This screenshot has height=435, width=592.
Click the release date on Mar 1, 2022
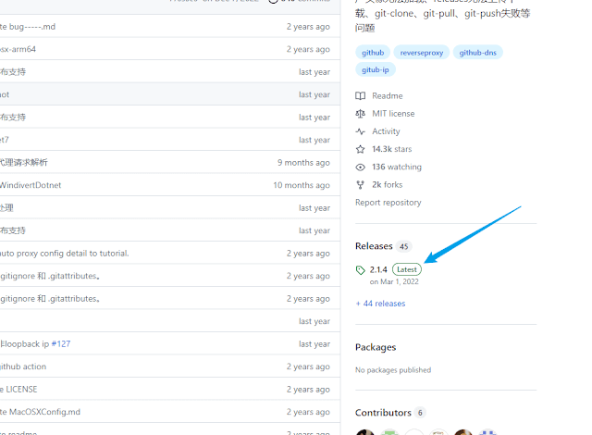point(394,281)
